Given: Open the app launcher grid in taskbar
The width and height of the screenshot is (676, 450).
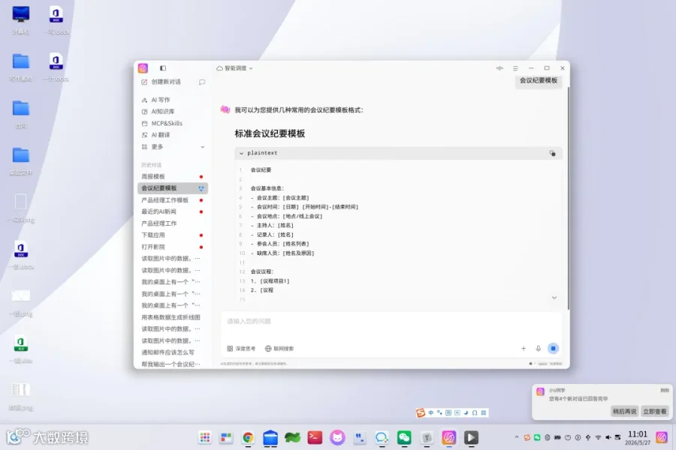Looking at the screenshot, I should point(205,437).
